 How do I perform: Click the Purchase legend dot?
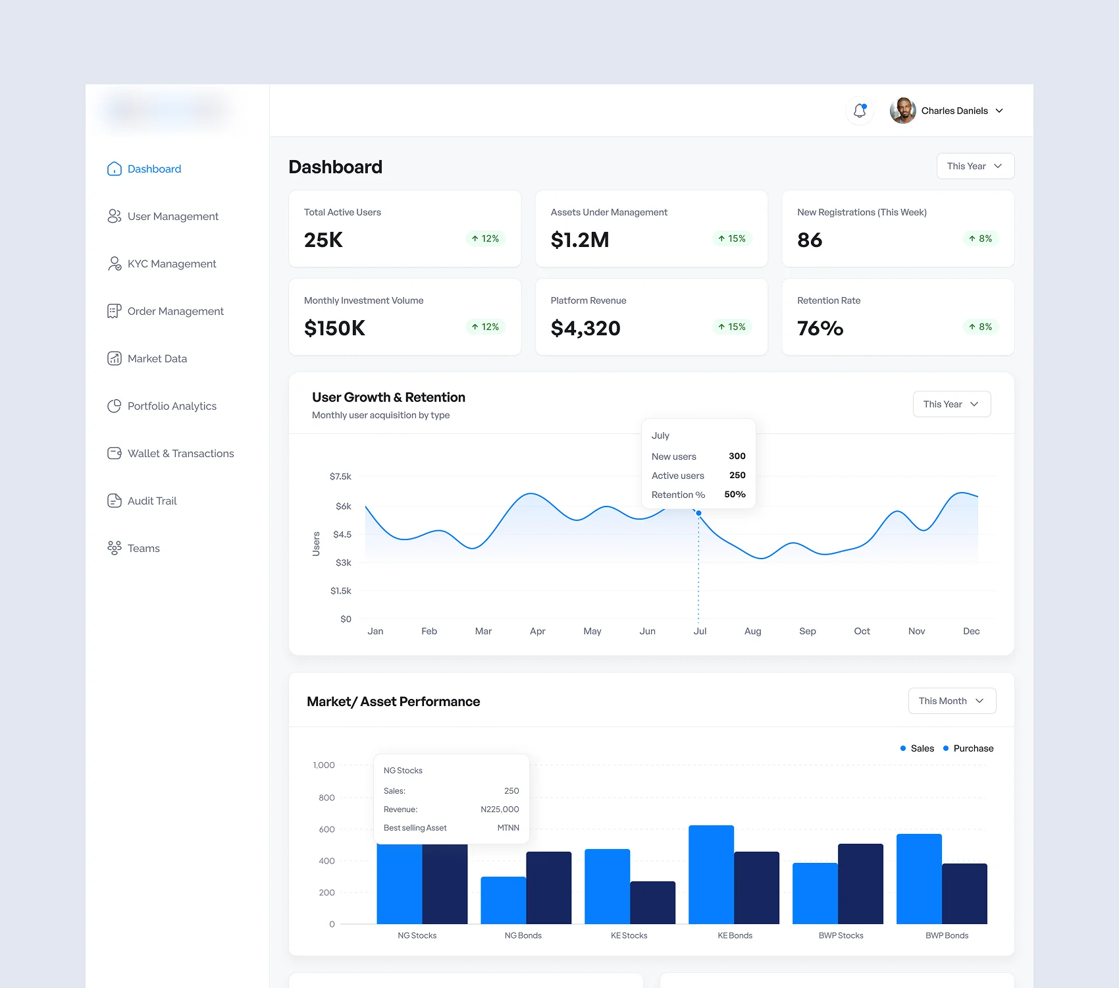tap(946, 748)
